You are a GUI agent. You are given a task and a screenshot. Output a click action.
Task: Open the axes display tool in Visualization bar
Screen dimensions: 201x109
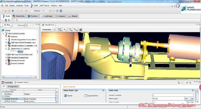pos(76,30)
